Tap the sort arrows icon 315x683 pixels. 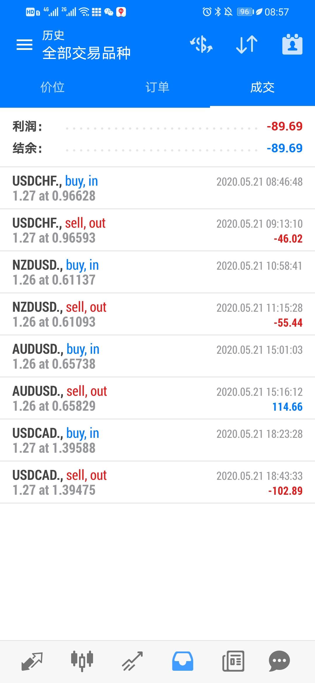click(246, 45)
